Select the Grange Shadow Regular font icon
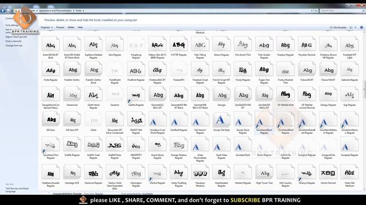 (x=178, y=145)
